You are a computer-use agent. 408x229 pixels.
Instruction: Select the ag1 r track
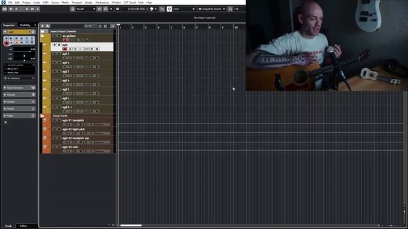[82, 64]
